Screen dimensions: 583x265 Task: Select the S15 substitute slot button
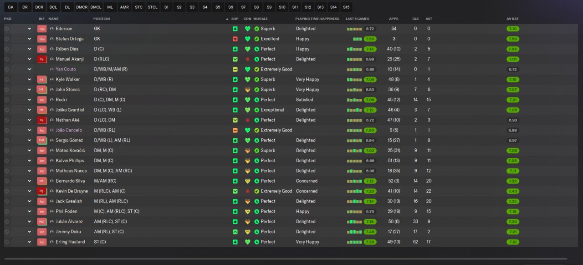(346, 7)
